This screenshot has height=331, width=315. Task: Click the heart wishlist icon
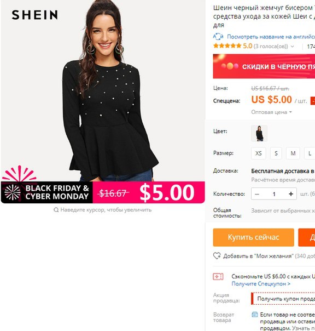click(x=217, y=256)
